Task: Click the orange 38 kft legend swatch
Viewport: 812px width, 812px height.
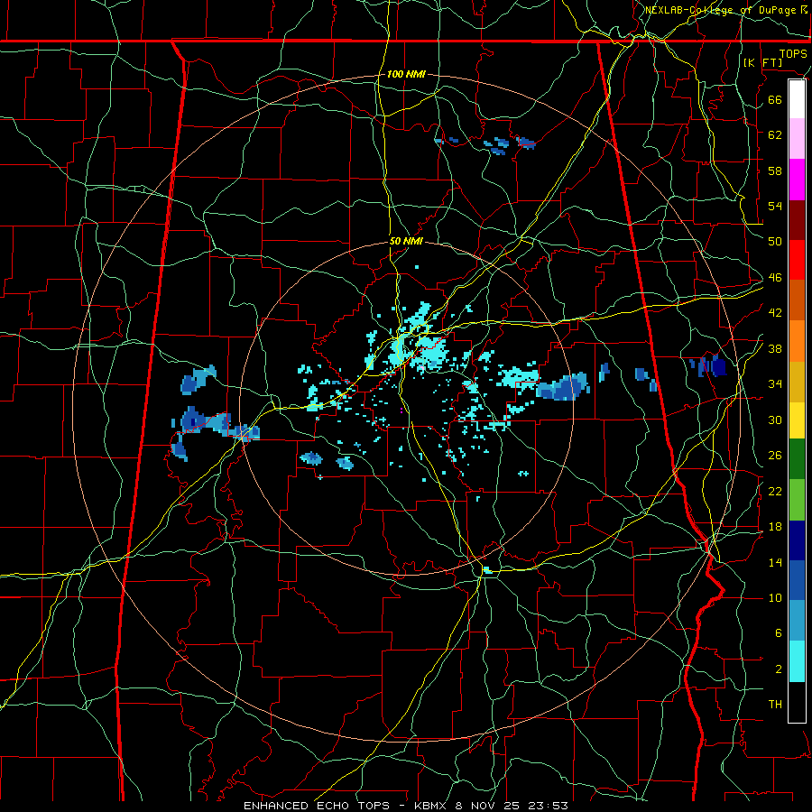Action: point(797,341)
